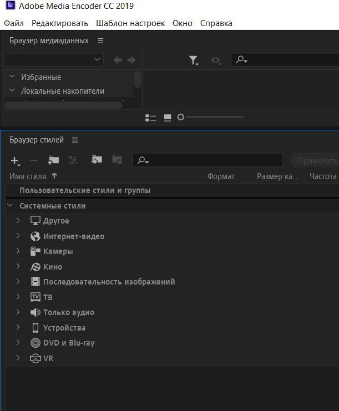Click the TV icon beside ТВ

point(36,297)
